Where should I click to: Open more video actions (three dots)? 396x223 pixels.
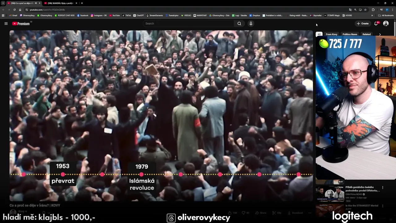point(310,213)
